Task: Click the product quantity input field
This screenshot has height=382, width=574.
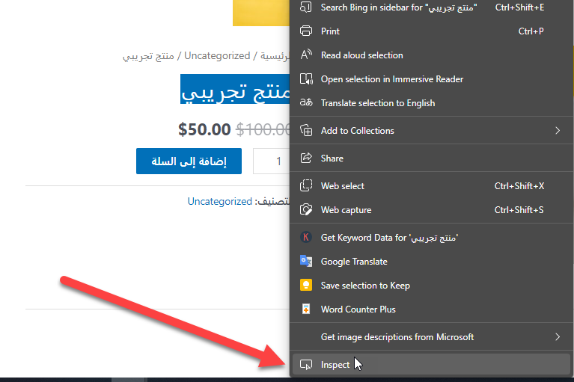Action: [272, 161]
